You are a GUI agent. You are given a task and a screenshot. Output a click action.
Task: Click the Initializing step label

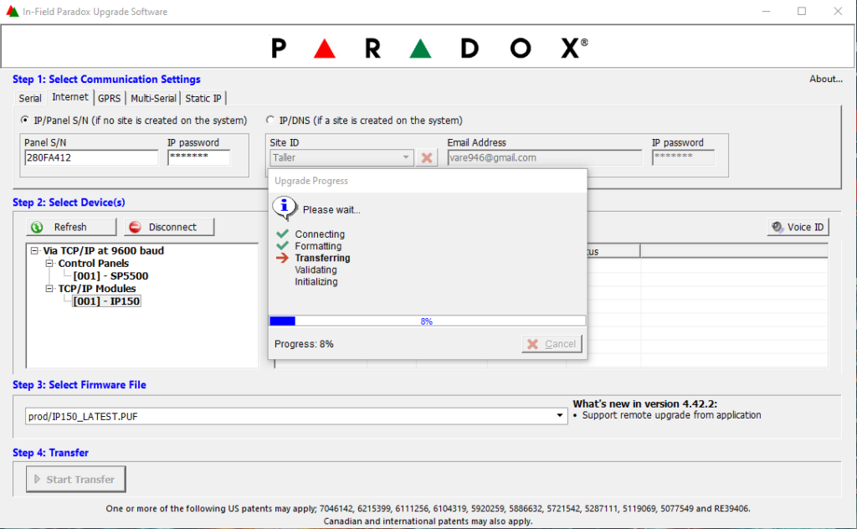[x=316, y=282]
